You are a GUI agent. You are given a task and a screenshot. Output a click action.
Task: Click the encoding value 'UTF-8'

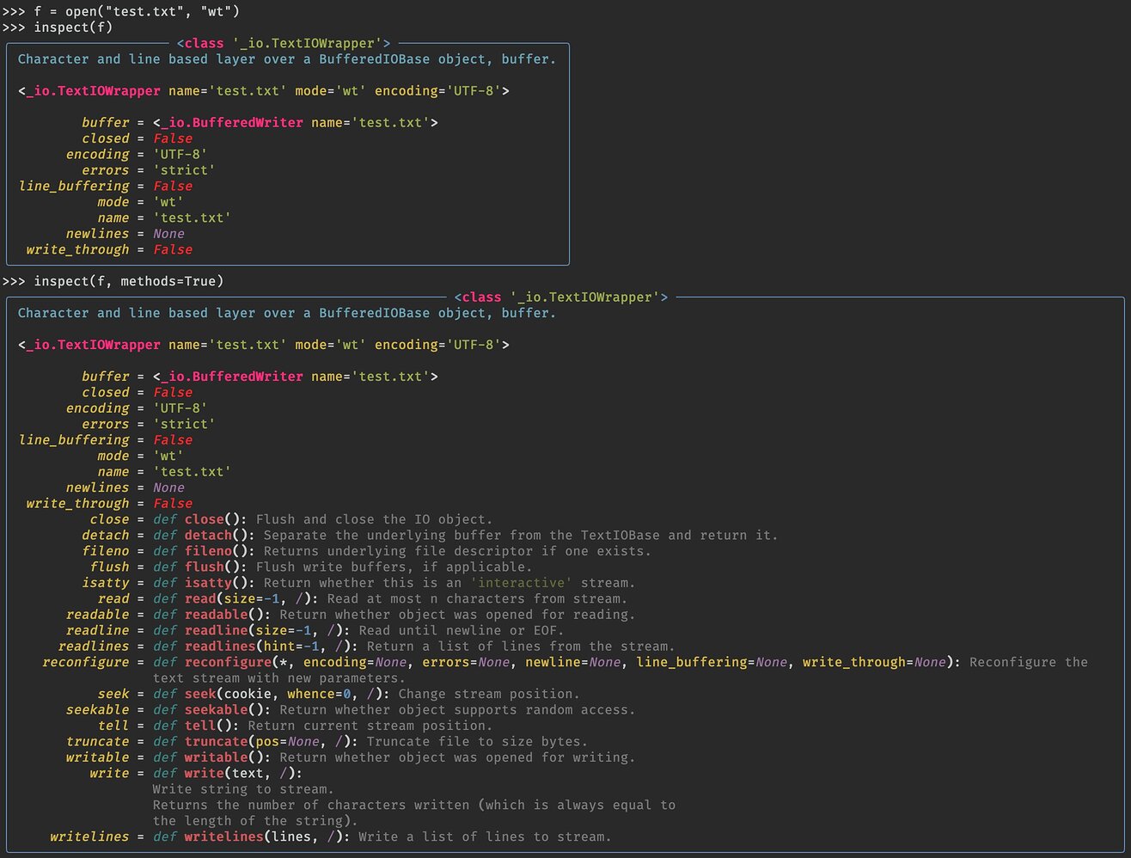pos(179,154)
